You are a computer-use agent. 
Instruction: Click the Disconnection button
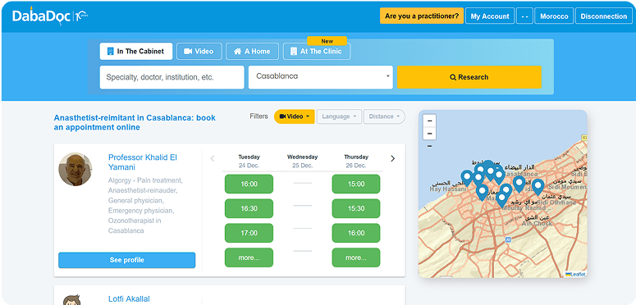click(603, 16)
